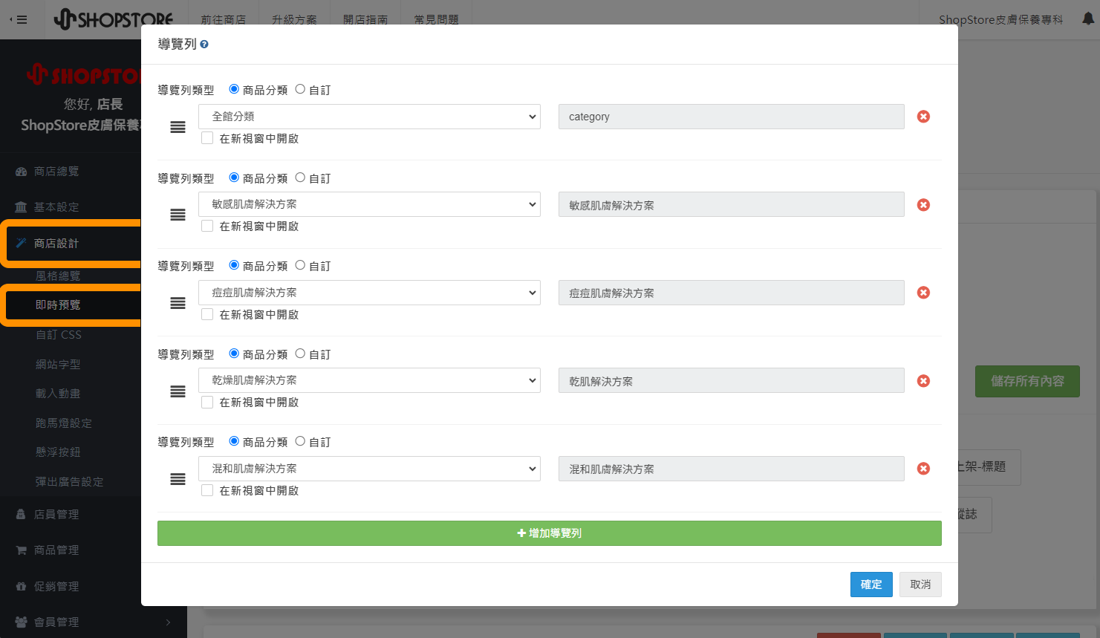Open 跑馬燈設定 submenu item
The height and width of the screenshot is (638, 1100).
point(64,423)
